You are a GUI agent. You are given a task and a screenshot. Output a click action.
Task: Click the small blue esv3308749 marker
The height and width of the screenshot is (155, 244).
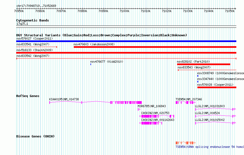(198, 76)
